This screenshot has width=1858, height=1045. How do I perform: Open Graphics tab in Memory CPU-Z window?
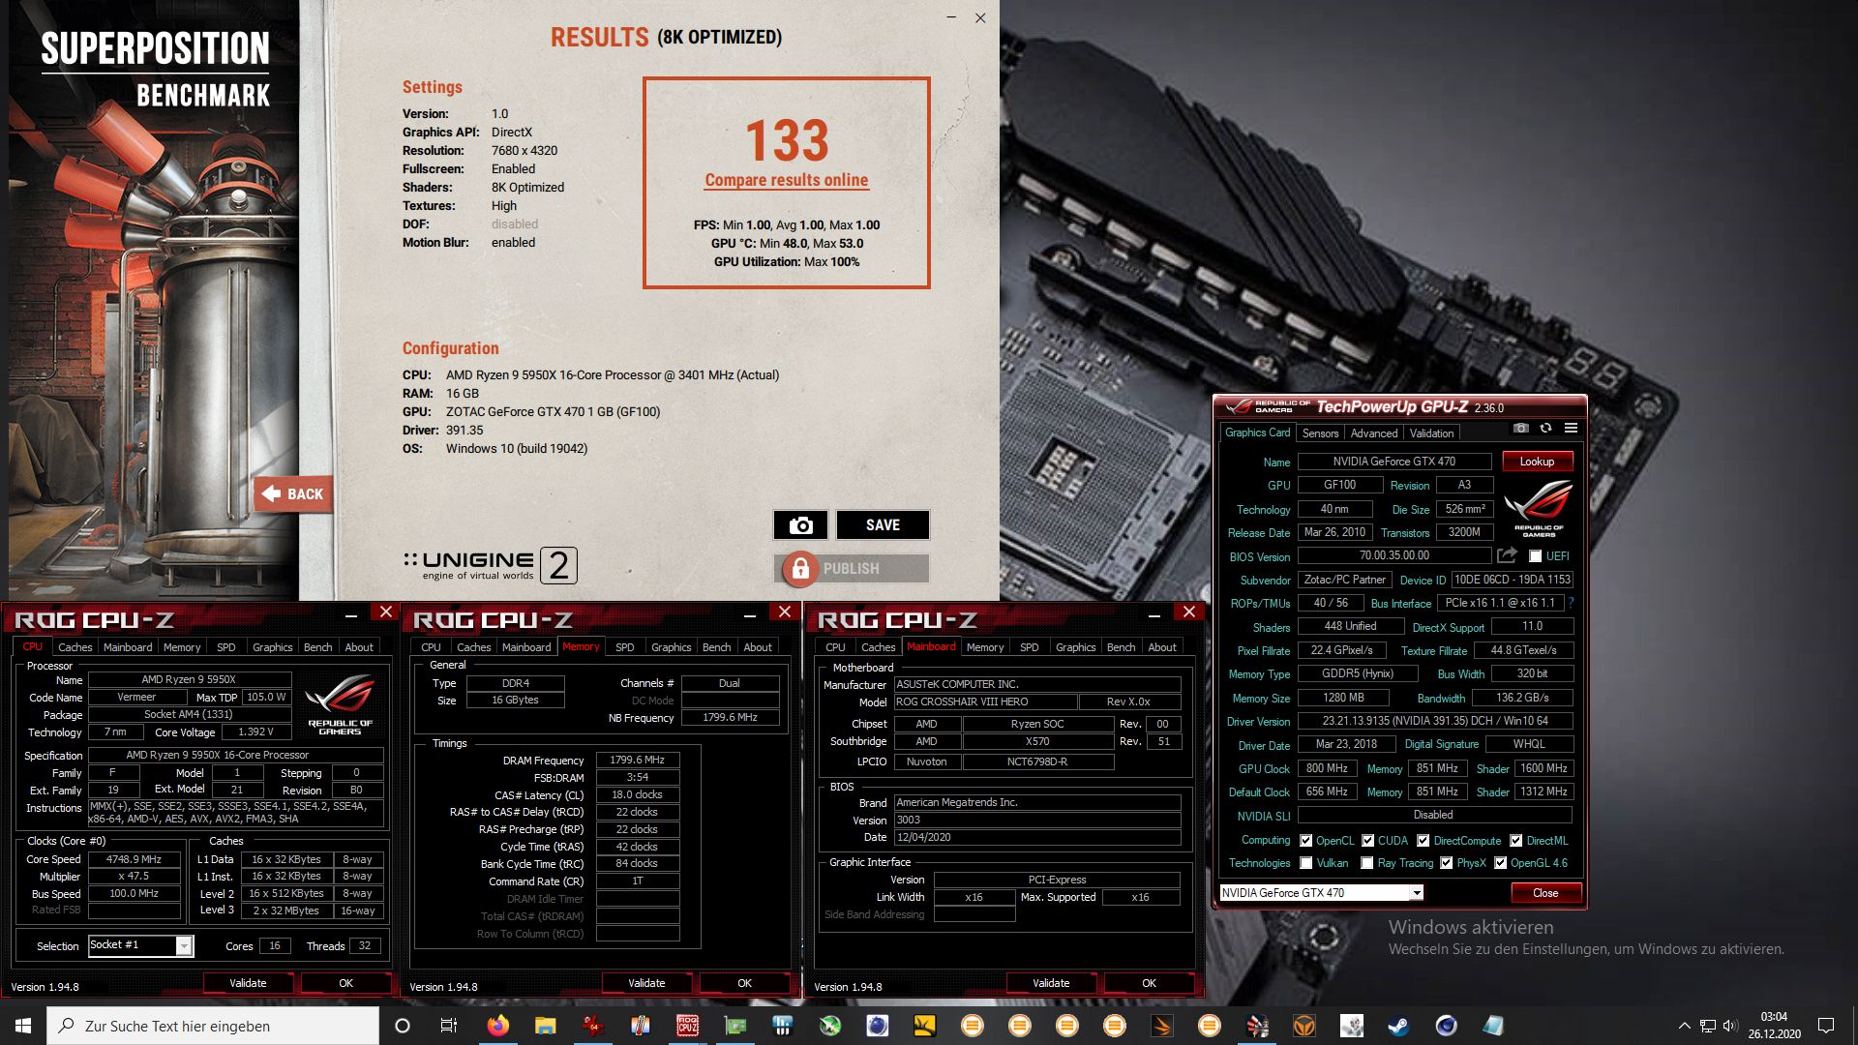(671, 647)
